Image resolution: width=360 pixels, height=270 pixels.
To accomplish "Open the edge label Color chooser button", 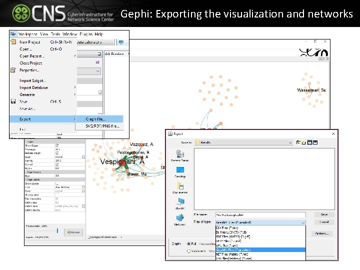I will [83, 191].
